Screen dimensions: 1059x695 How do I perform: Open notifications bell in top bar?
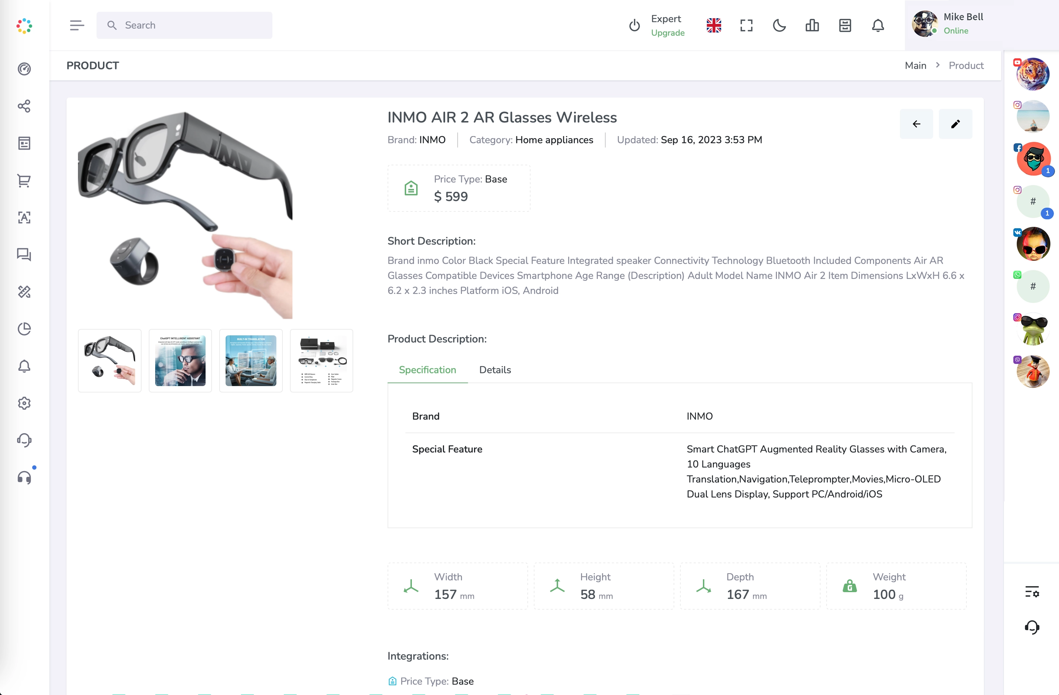coord(877,25)
